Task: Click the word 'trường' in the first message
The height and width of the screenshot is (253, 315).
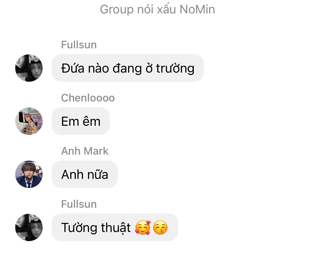Action: [x=175, y=69]
